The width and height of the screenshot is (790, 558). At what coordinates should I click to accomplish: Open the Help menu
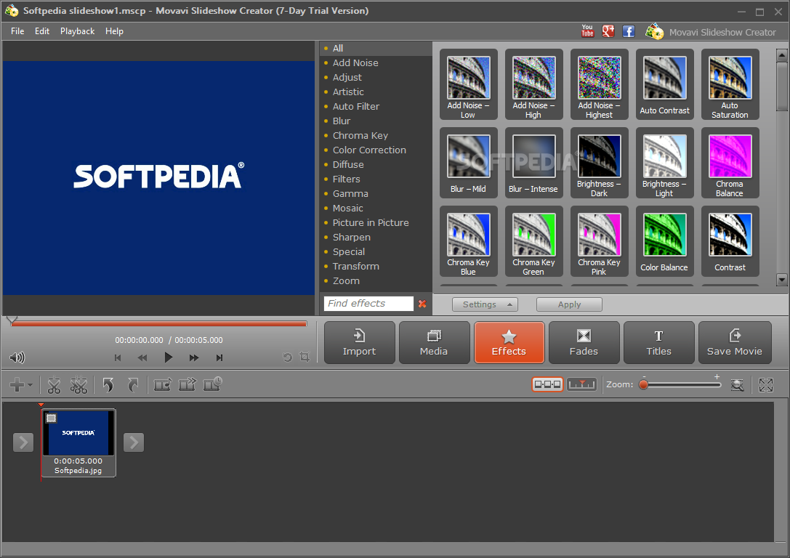pos(114,31)
